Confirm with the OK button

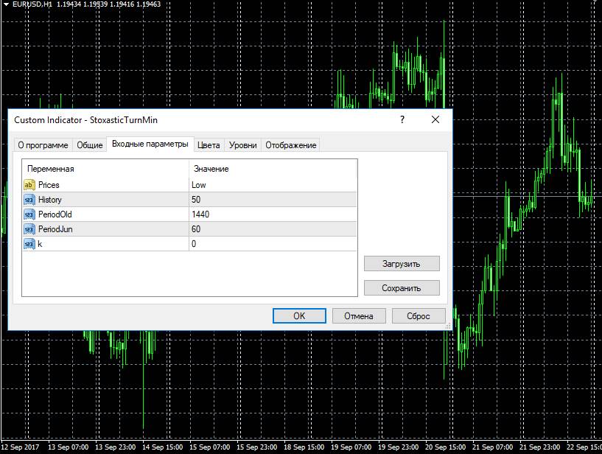tap(299, 315)
